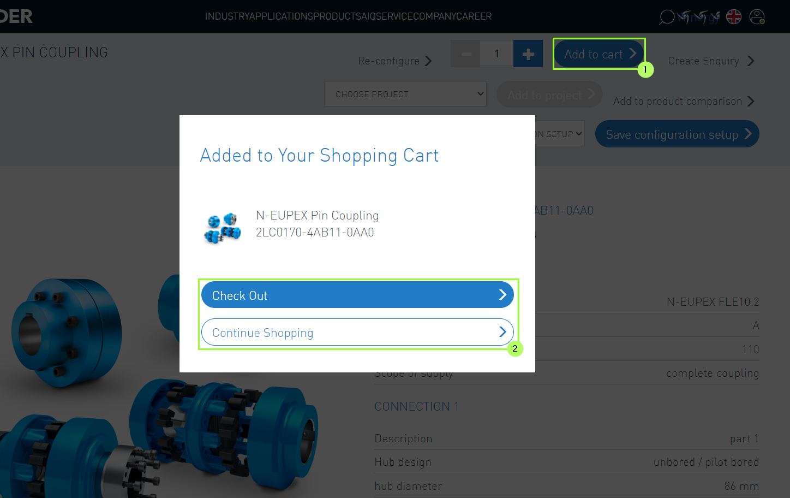Click Add to product comparison
Viewport: 790px width, 498px height.
click(x=684, y=101)
